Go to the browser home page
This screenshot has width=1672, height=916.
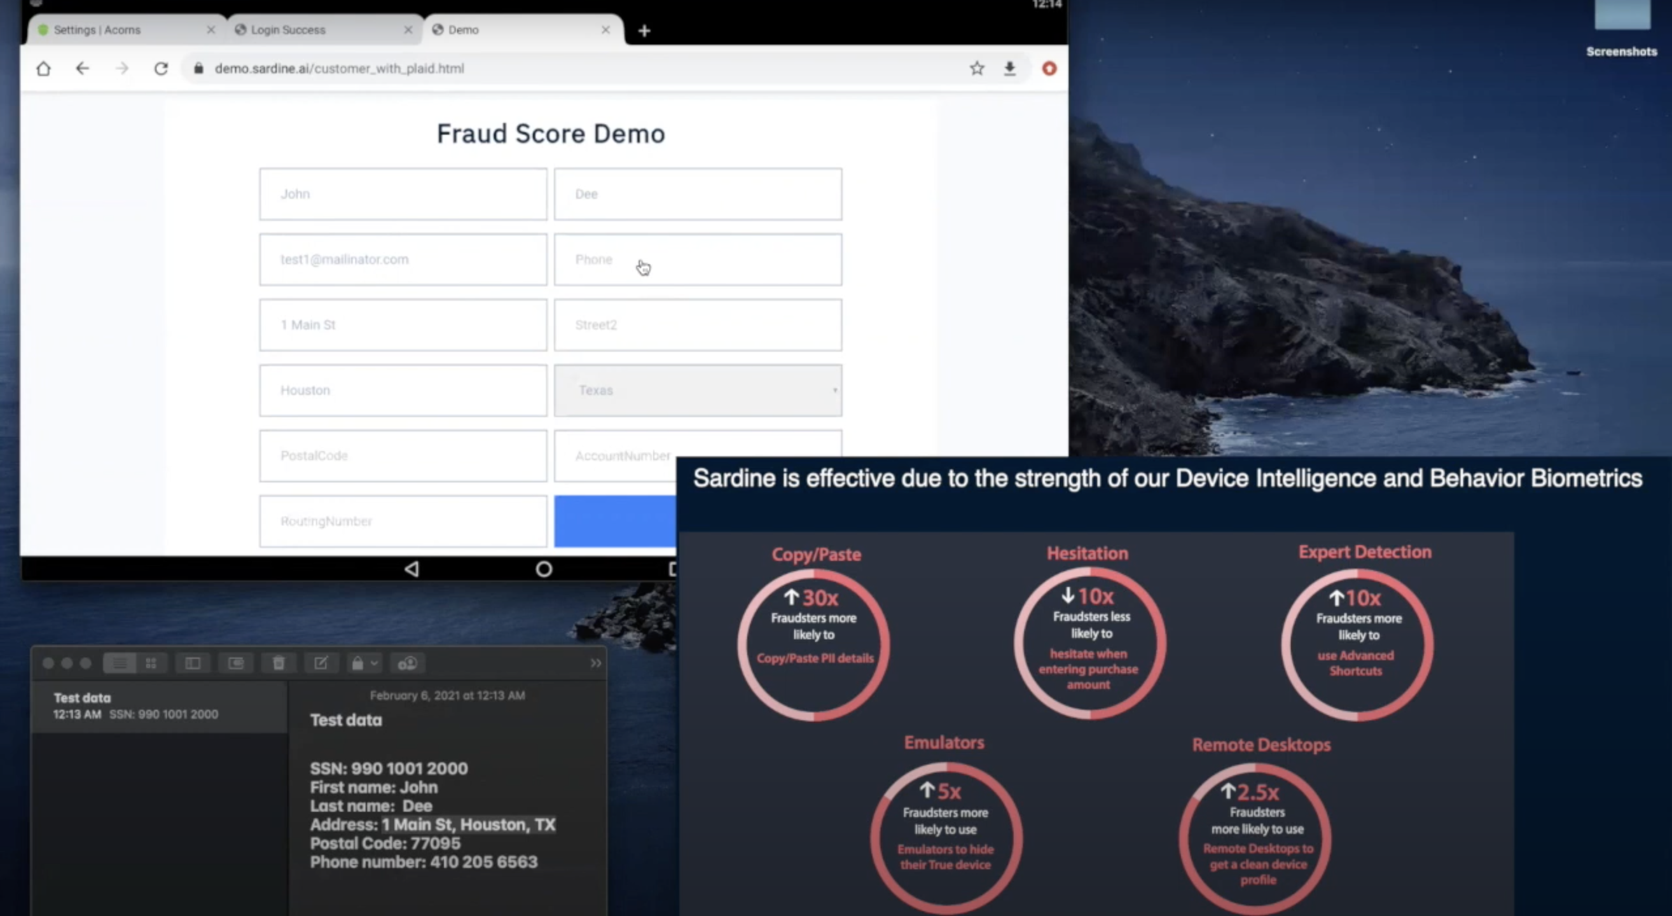[x=43, y=68]
